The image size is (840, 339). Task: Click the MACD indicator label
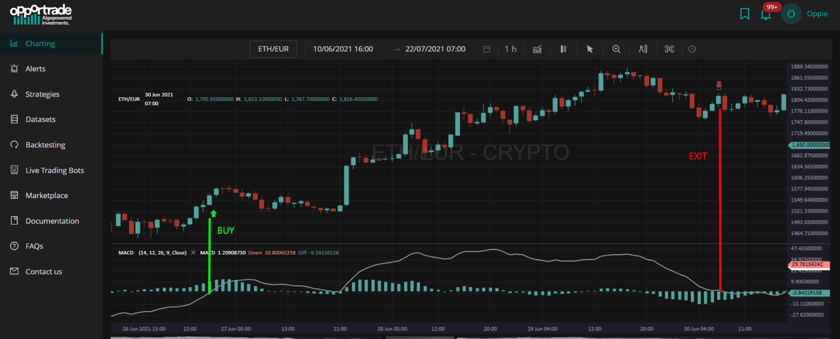click(125, 253)
